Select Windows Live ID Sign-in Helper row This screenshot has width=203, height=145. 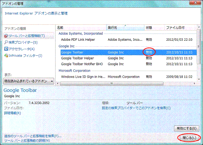click(129, 77)
